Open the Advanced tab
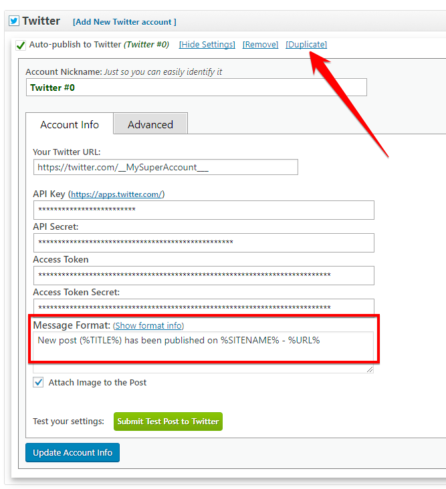This screenshot has height=489, width=446. pyautogui.click(x=150, y=124)
